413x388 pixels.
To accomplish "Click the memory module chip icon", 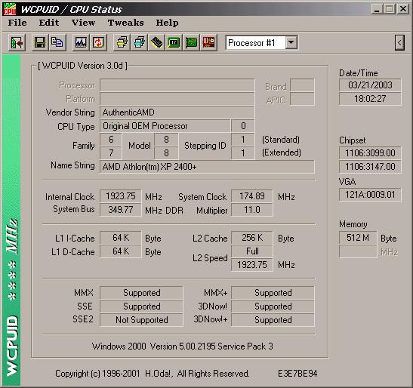I will [157, 42].
